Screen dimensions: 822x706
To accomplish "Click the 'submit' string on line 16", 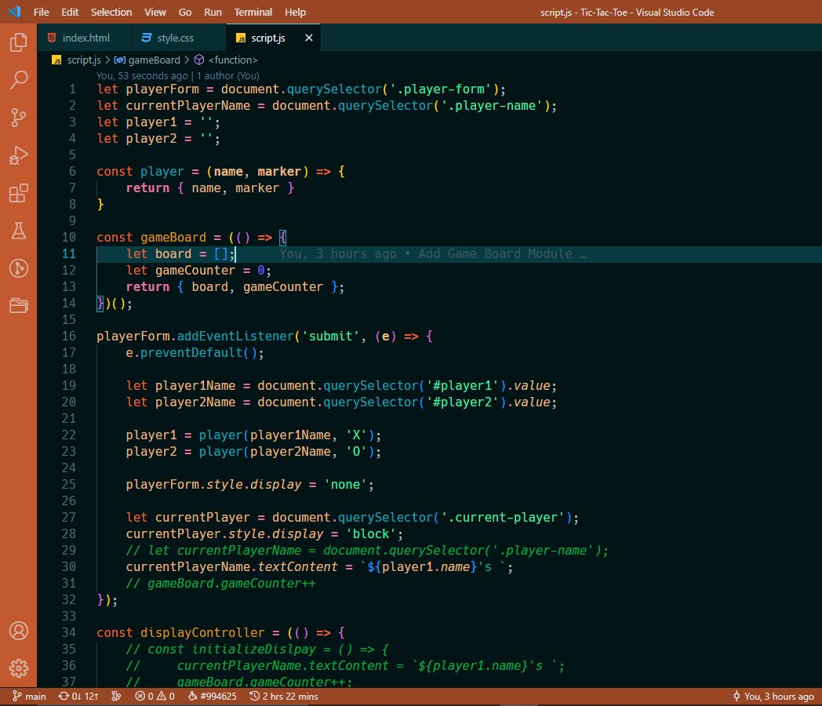I will coord(330,336).
